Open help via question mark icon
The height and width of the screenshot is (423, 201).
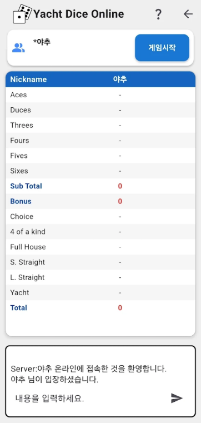tap(158, 14)
